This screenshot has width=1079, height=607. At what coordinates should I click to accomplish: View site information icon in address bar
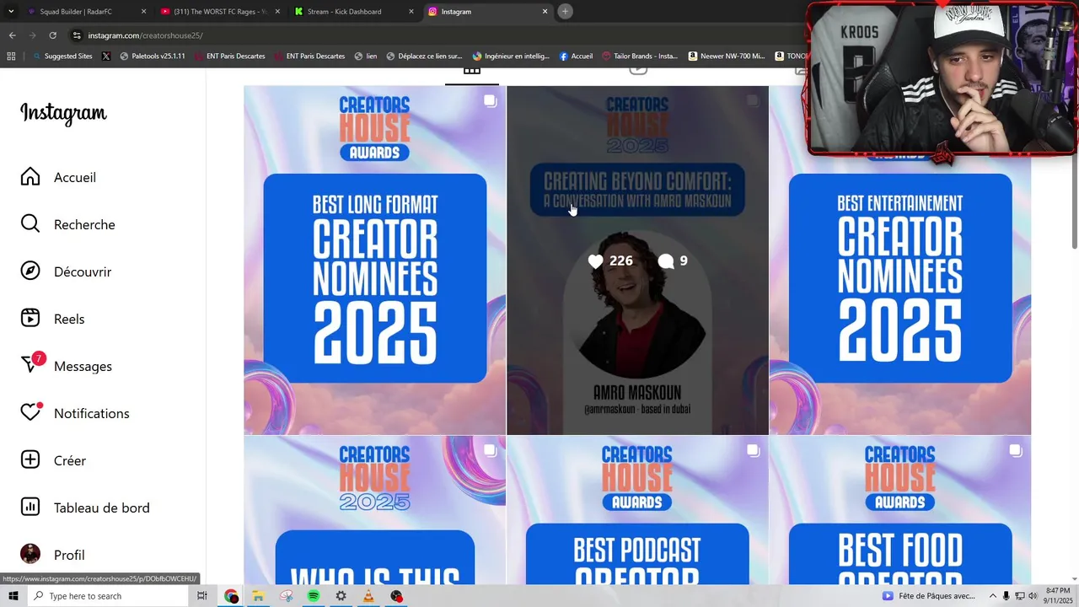77,35
